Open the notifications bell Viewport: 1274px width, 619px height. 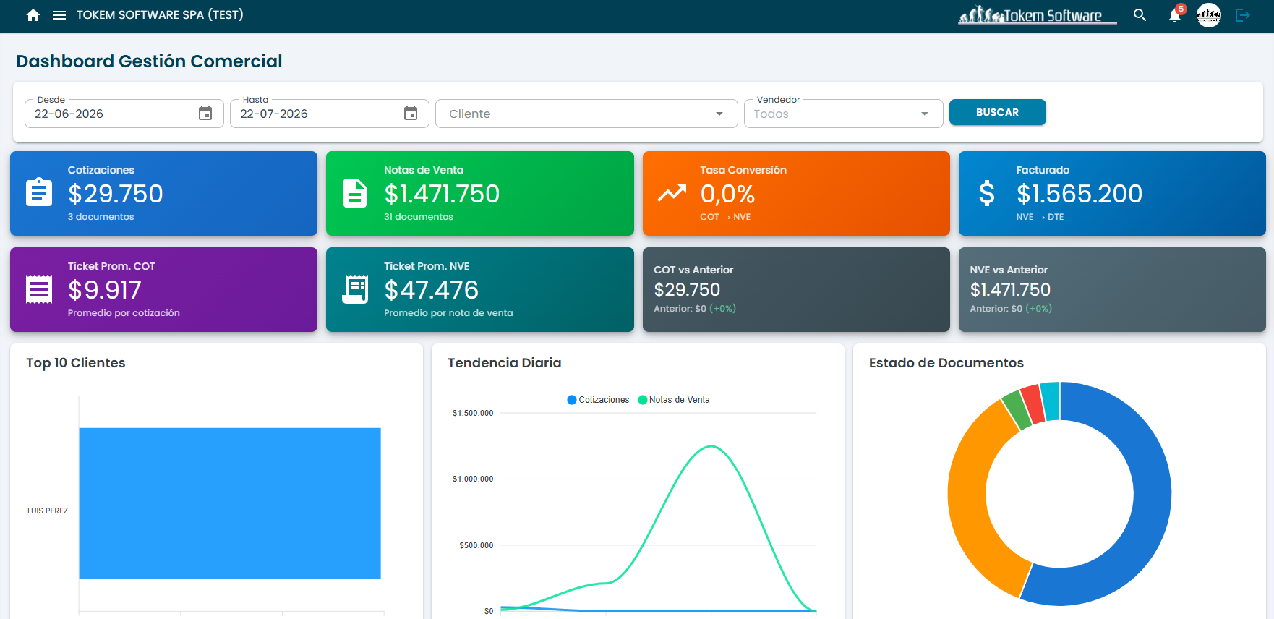pos(1175,15)
